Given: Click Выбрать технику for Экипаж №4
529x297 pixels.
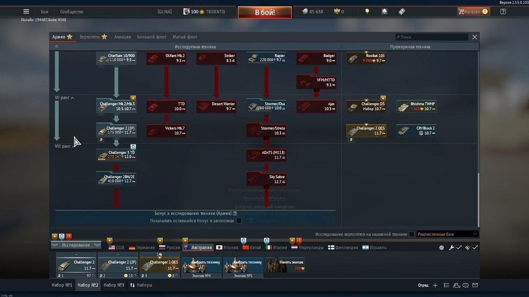Looking at the screenshot, I should click(202, 265).
